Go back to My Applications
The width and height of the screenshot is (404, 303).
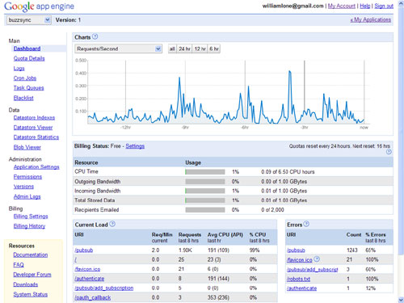371,19
